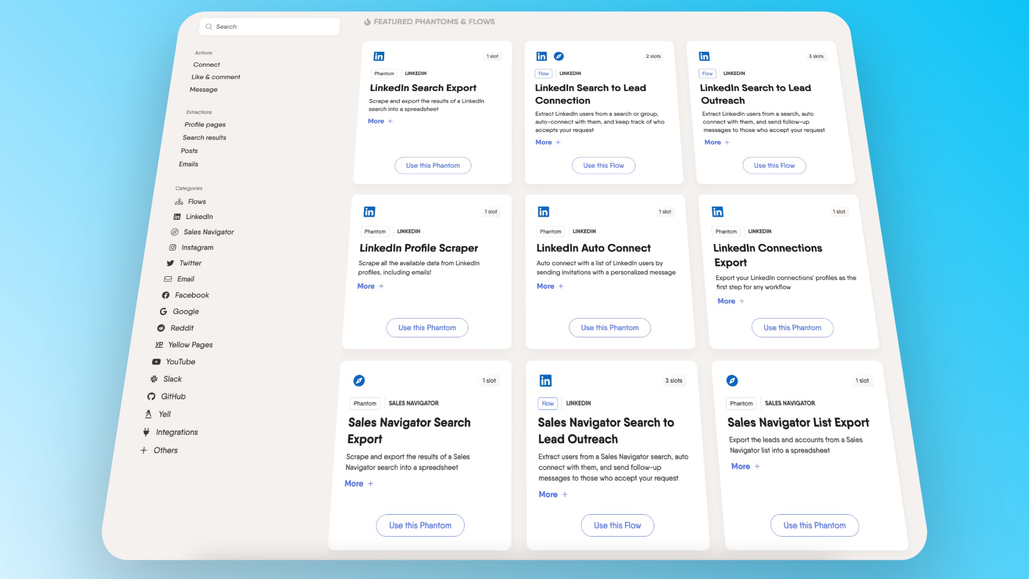Click the Facebook icon in the categories sidebar
Image resolution: width=1029 pixels, height=579 pixels.
(165, 295)
